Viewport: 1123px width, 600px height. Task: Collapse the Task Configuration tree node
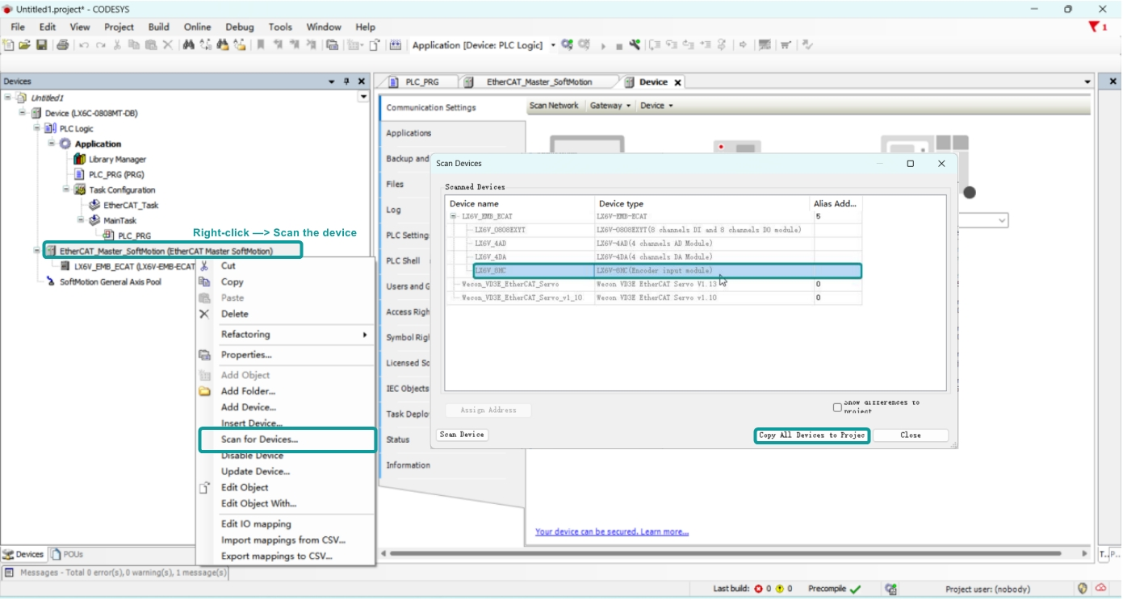[x=66, y=190]
